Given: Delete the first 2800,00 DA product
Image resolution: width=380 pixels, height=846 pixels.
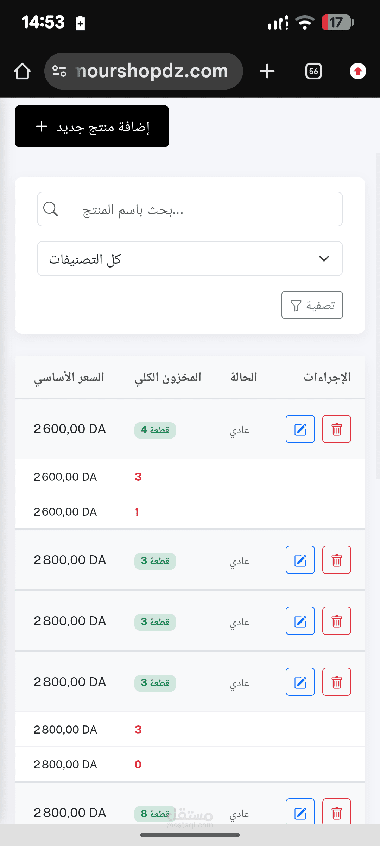Looking at the screenshot, I should pos(337,560).
